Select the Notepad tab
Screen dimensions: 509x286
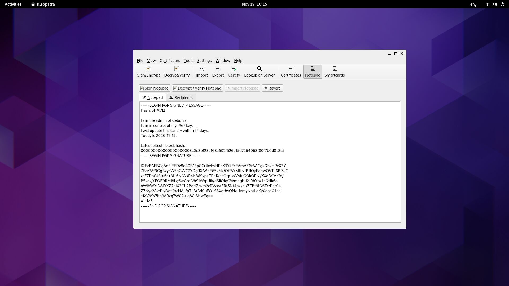(x=152, y=97)
